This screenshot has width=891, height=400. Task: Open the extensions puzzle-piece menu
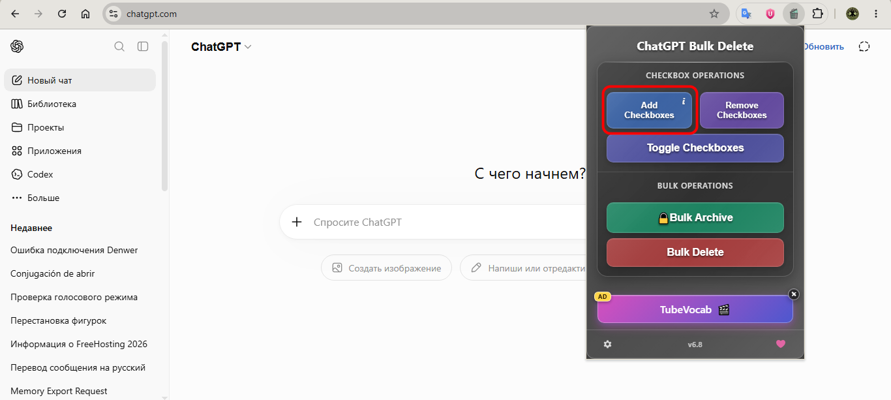pyautogui.click(x=817, y=14)
